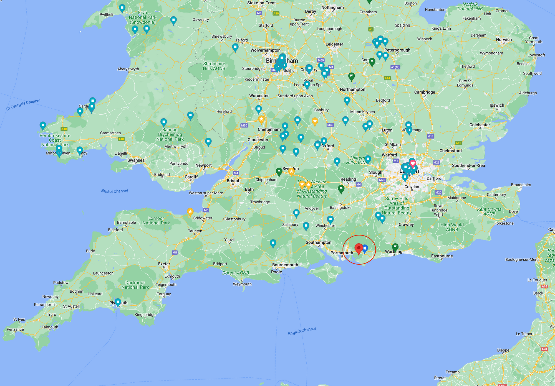The height and width of the screenshot is (386, 555).
Task: Open the yellow star marker near Banbury
Action: (x=315, y=121)
